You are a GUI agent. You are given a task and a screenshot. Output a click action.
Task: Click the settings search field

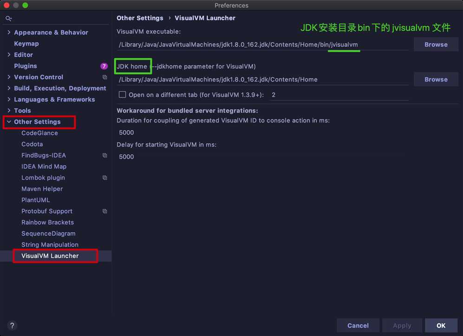tap(56, 19)
